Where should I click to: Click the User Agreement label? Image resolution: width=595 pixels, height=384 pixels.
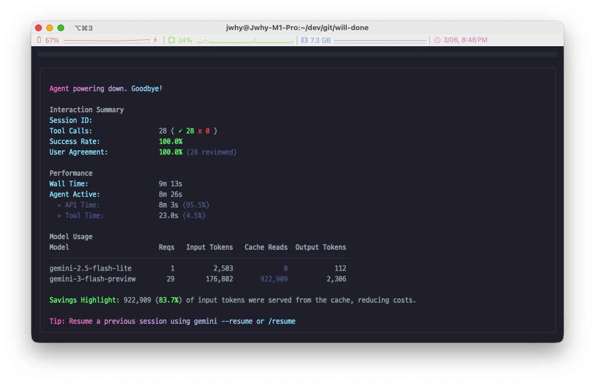click(79, 152)
